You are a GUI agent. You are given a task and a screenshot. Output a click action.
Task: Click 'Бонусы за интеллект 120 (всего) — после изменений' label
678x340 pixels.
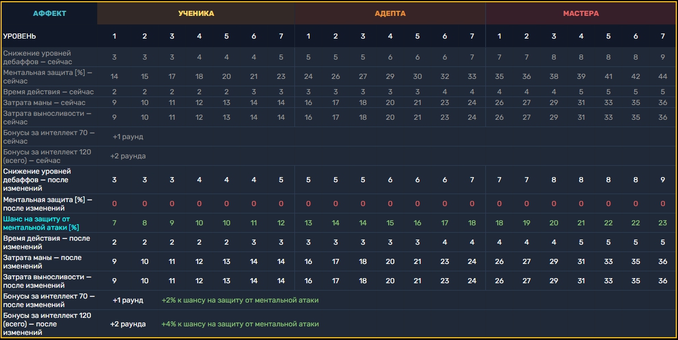pyautogui.click(x=47, y=324)
